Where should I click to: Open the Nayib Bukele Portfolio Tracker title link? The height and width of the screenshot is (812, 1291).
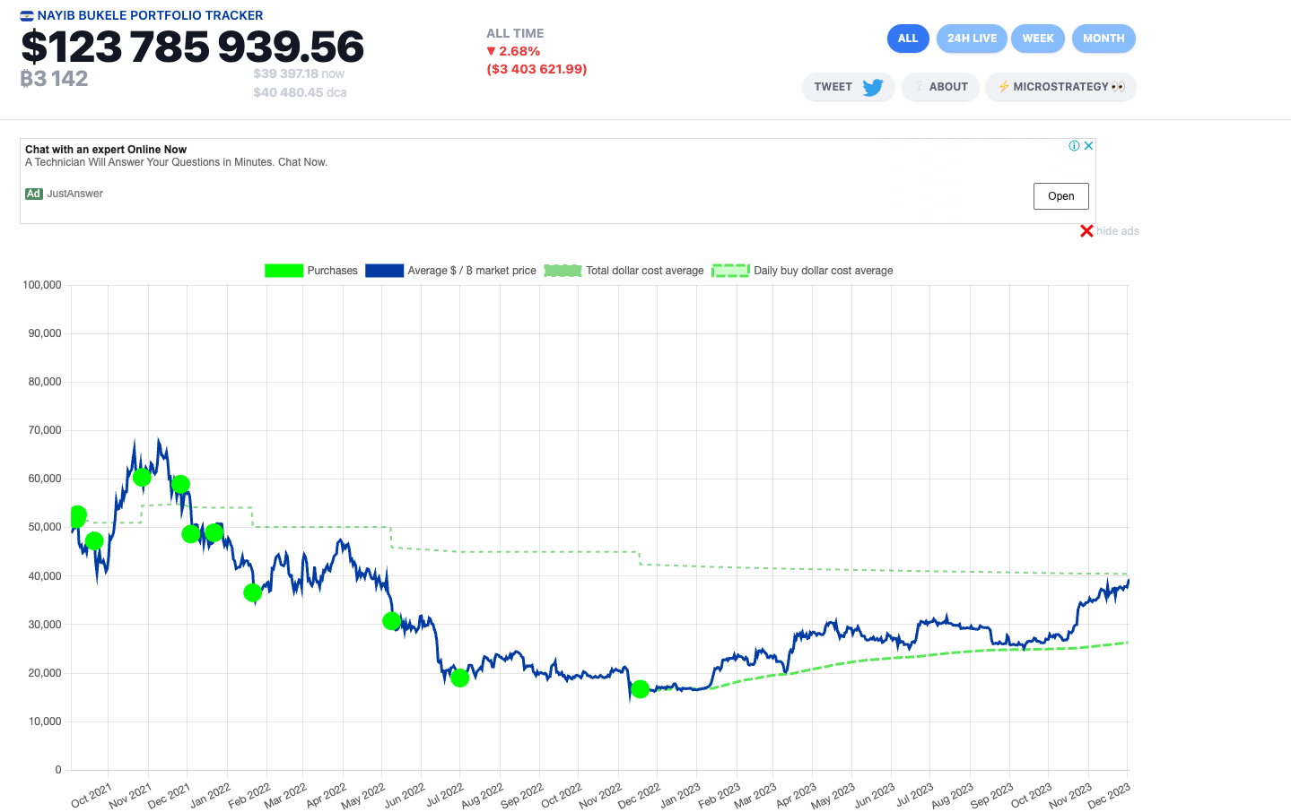pos(150,15)
